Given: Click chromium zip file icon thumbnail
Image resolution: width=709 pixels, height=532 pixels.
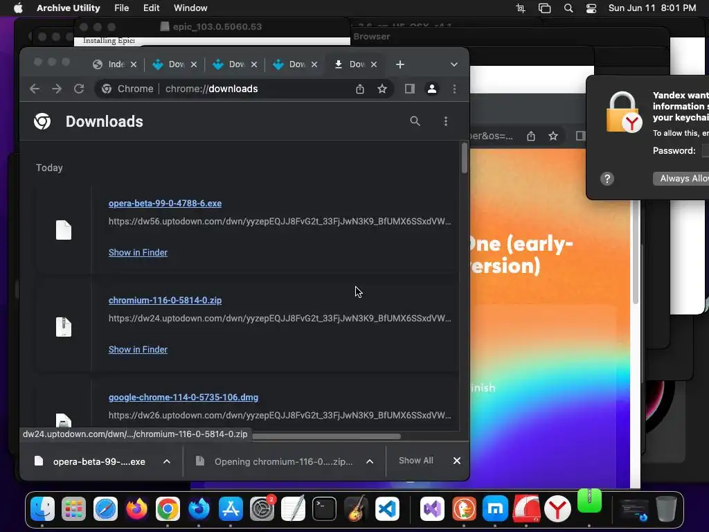Looking at the screenshot, I should pos(63,327).
